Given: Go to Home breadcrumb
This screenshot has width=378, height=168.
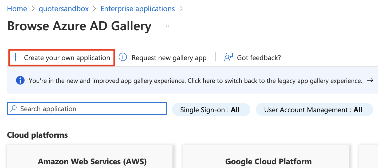Looking at the screenshot, I should 17,9.
